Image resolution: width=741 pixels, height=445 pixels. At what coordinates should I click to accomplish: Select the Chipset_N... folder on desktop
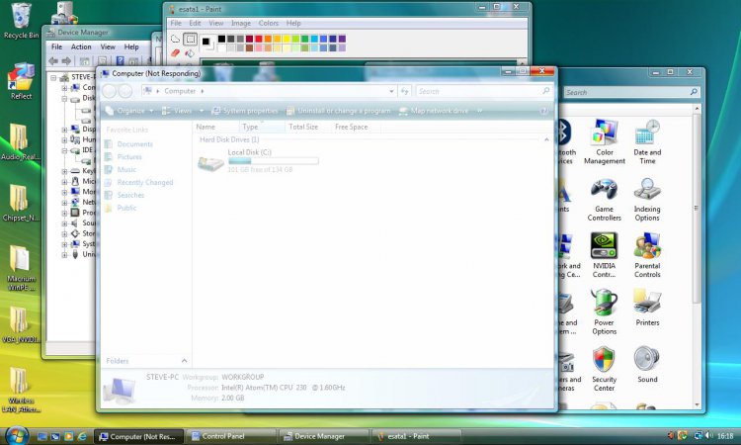[x=21, y=204]
